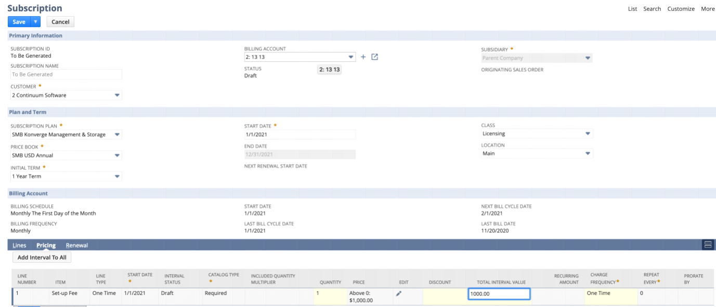Open the Renewal tab
The width and height of the screenshot is (716, 307).
click(x=77, y=245)
